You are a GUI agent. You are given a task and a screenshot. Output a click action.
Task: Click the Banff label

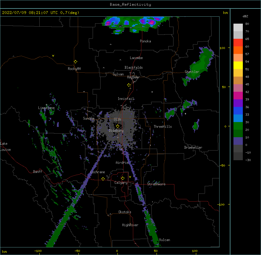pos(38,172)
